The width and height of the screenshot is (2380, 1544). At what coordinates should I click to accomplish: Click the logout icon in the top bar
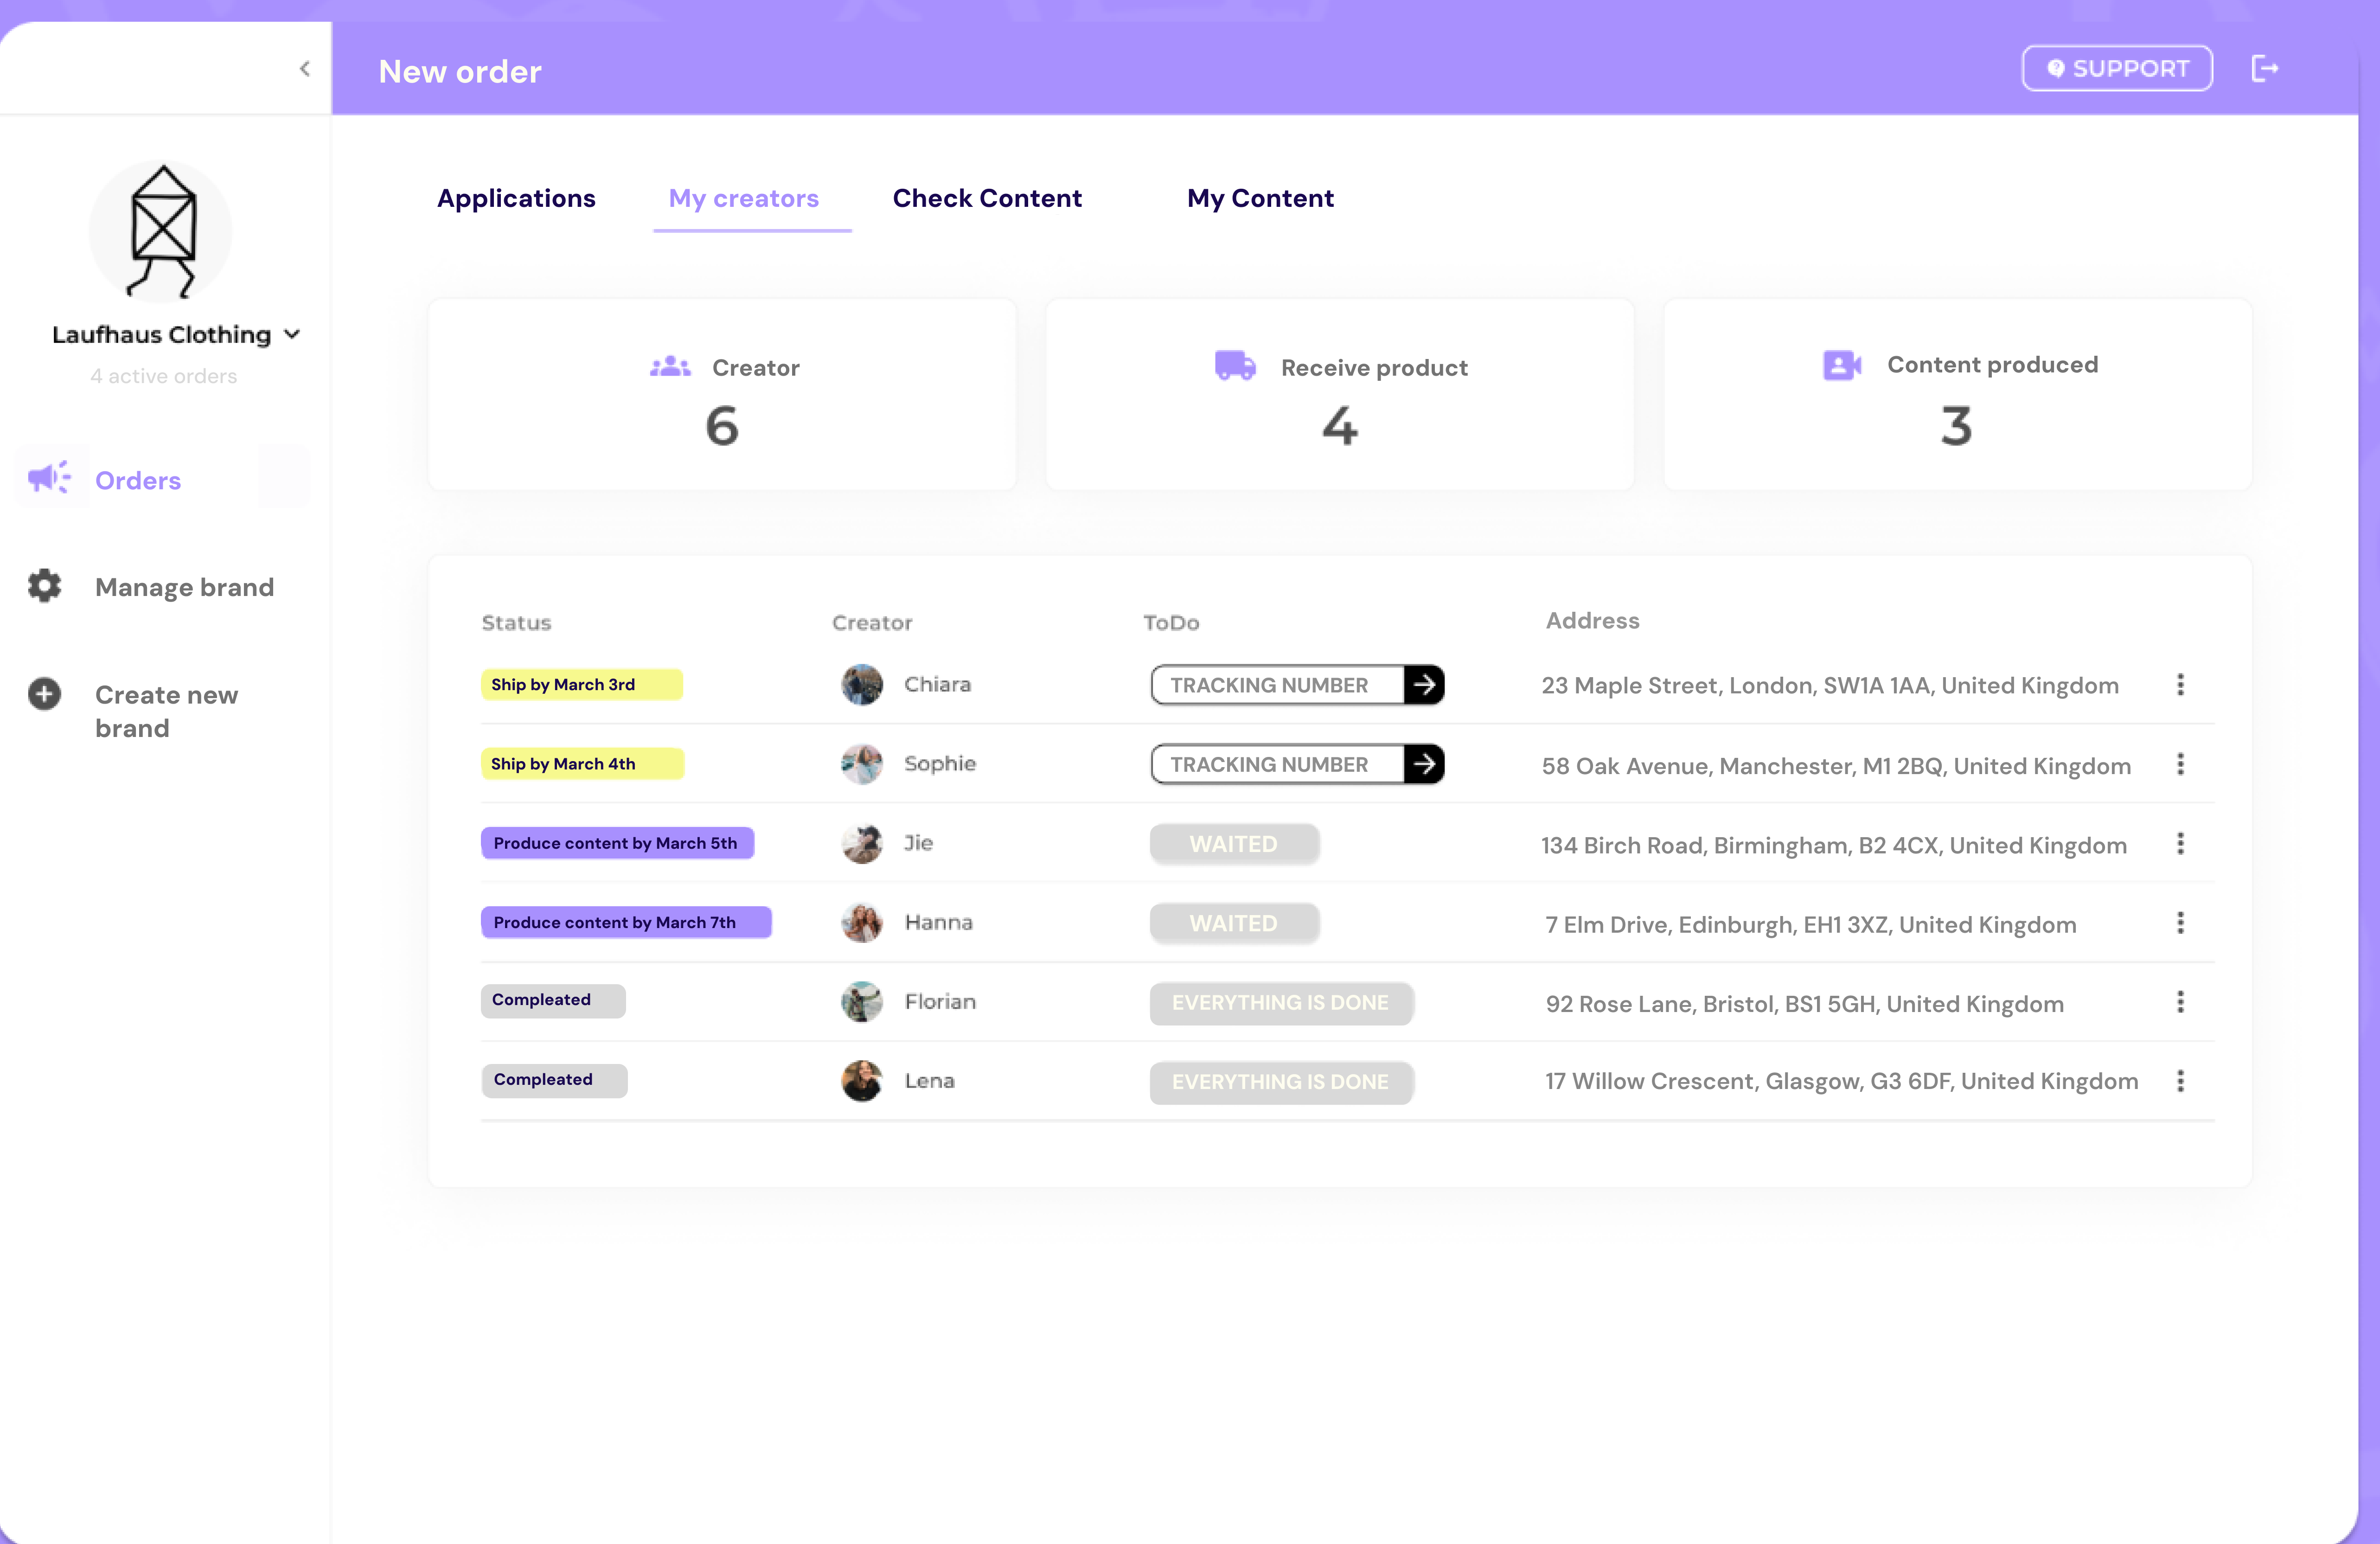pyautogui.click(x=2265, y=68)
